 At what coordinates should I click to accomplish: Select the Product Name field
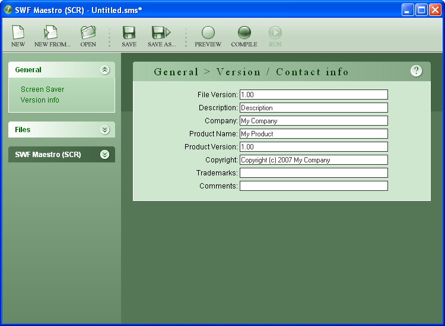pos(314,134)
